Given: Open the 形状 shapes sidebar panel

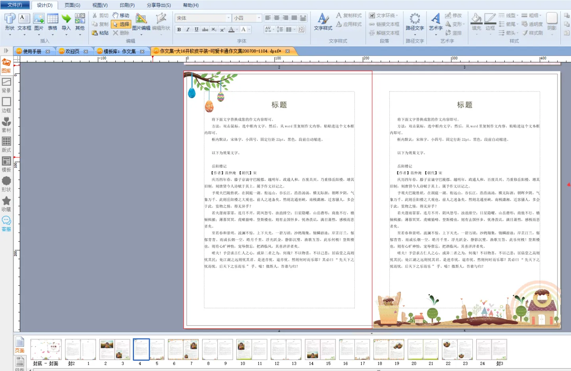Looking at the screenshot, I should pyautogui.click(x=6, y=185).
